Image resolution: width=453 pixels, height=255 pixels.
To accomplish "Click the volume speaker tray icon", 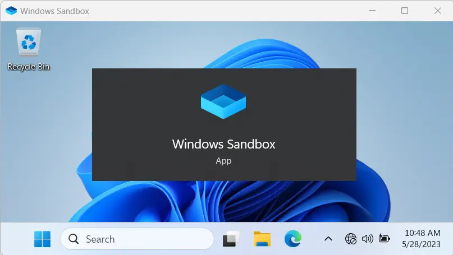I will click(368, 239).
